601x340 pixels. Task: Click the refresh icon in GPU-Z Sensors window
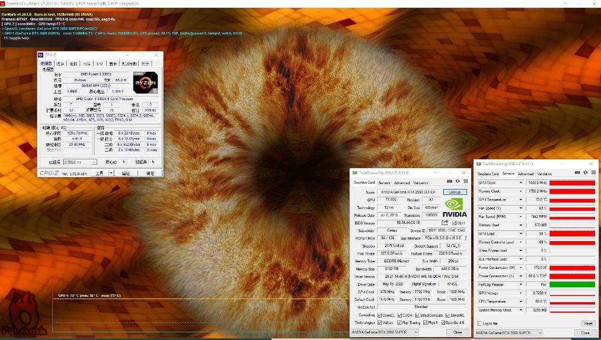(585, 173)
